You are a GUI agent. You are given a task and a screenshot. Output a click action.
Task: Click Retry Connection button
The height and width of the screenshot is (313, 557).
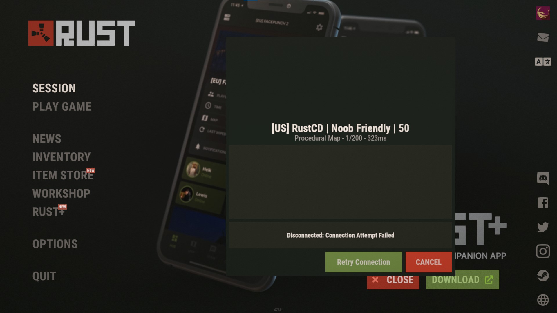tap(363, 262)
